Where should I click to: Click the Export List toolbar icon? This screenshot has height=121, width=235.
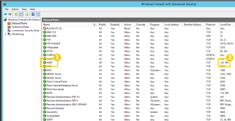27,14
